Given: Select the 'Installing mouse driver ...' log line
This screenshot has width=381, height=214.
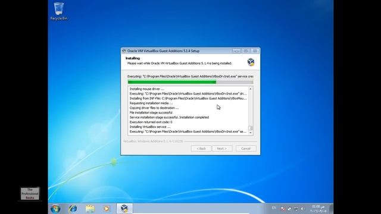Looking at the screenshot, I should coord(147,89).
